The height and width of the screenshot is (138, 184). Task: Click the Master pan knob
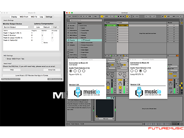coord(171,84)
